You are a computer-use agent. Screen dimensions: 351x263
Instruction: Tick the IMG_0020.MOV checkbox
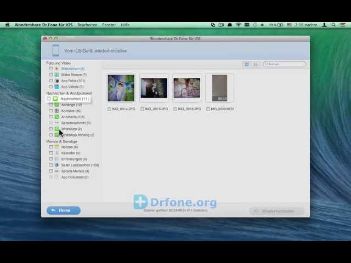(x=208, y=109)
